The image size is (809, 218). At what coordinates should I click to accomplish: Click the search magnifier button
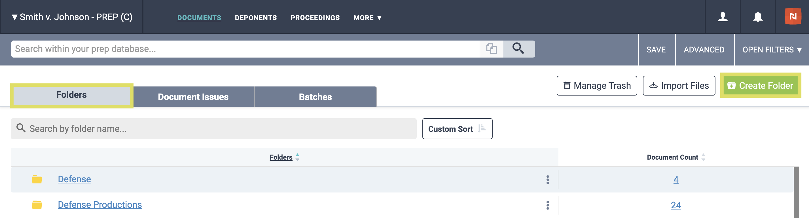(518, 49)
